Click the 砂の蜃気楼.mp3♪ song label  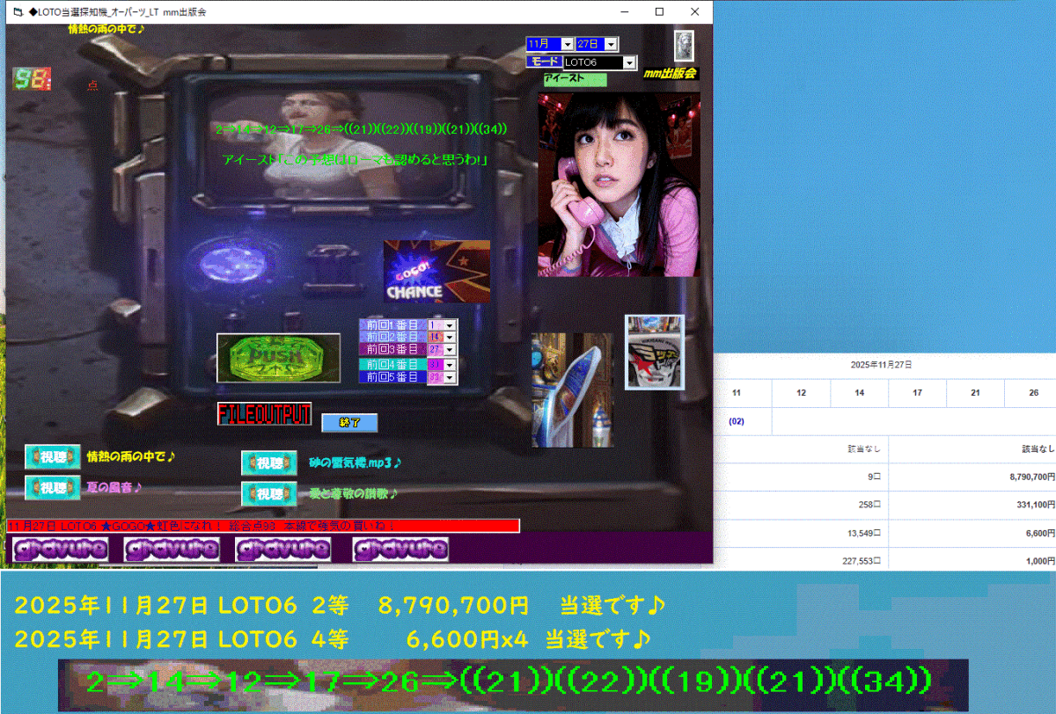[x=356, y=462]
